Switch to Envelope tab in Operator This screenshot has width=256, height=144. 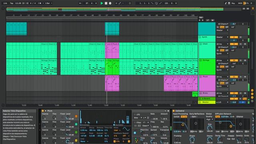coord(84,125)
